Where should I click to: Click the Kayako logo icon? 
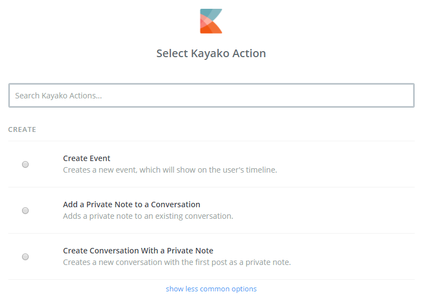pyautogui.click(x=211, y=21)
